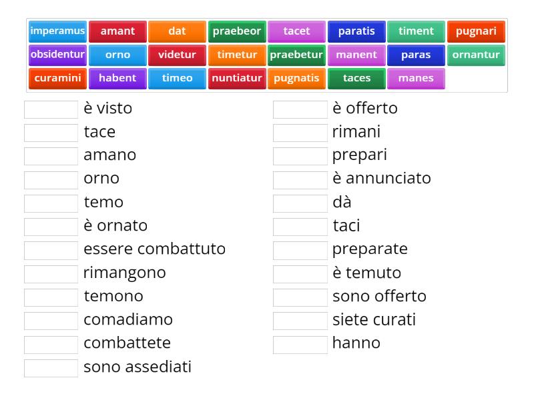Select the answer slot beside "siete curati"
Screen dimensions: 534x400
click(300, 319)
